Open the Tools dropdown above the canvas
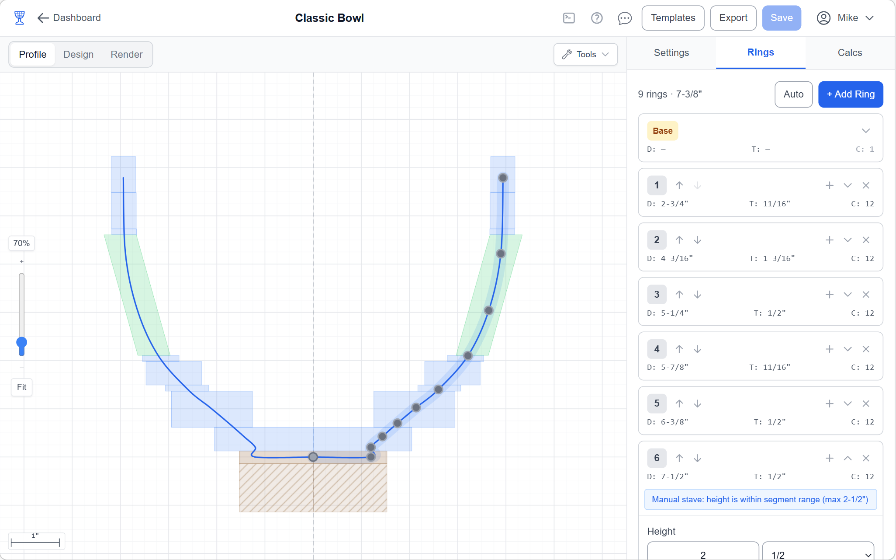The height and width of the screenshot is (560, 896). click(x=585, y=54)
